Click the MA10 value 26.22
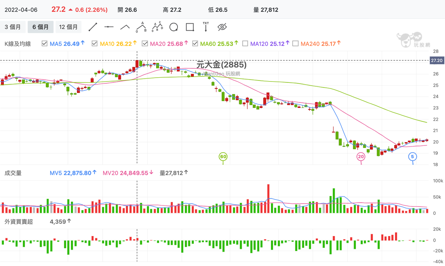Image resolution: width=445 pixels, height=266 pixels. coord(124,44)
